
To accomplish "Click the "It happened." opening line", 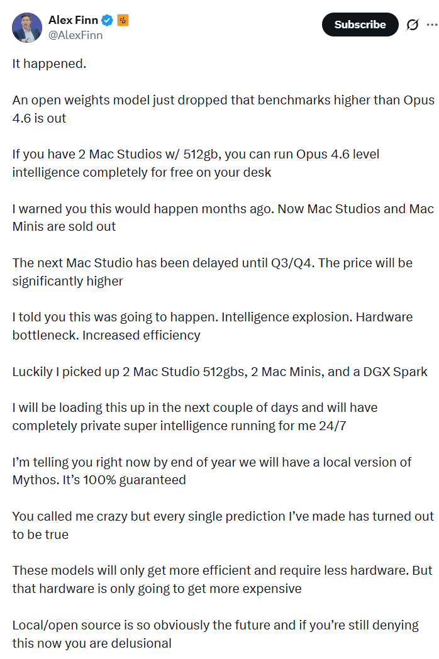I will (x=49, y=64).
